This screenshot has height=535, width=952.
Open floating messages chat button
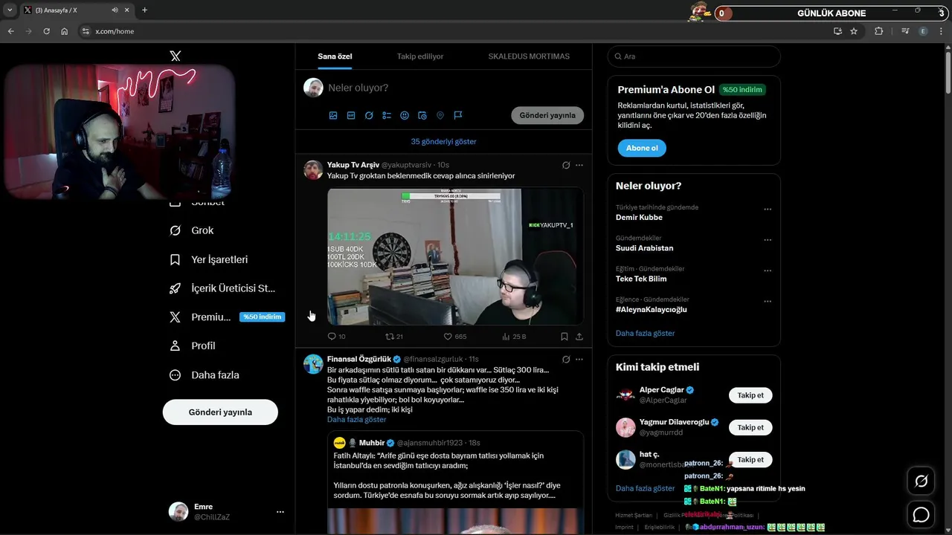[x=921, y=514]
